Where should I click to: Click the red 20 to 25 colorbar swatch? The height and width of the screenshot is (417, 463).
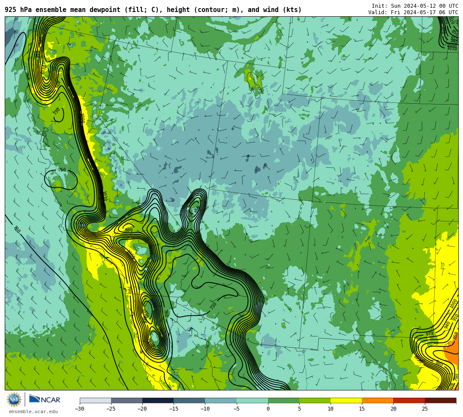(x=409, y=400)
